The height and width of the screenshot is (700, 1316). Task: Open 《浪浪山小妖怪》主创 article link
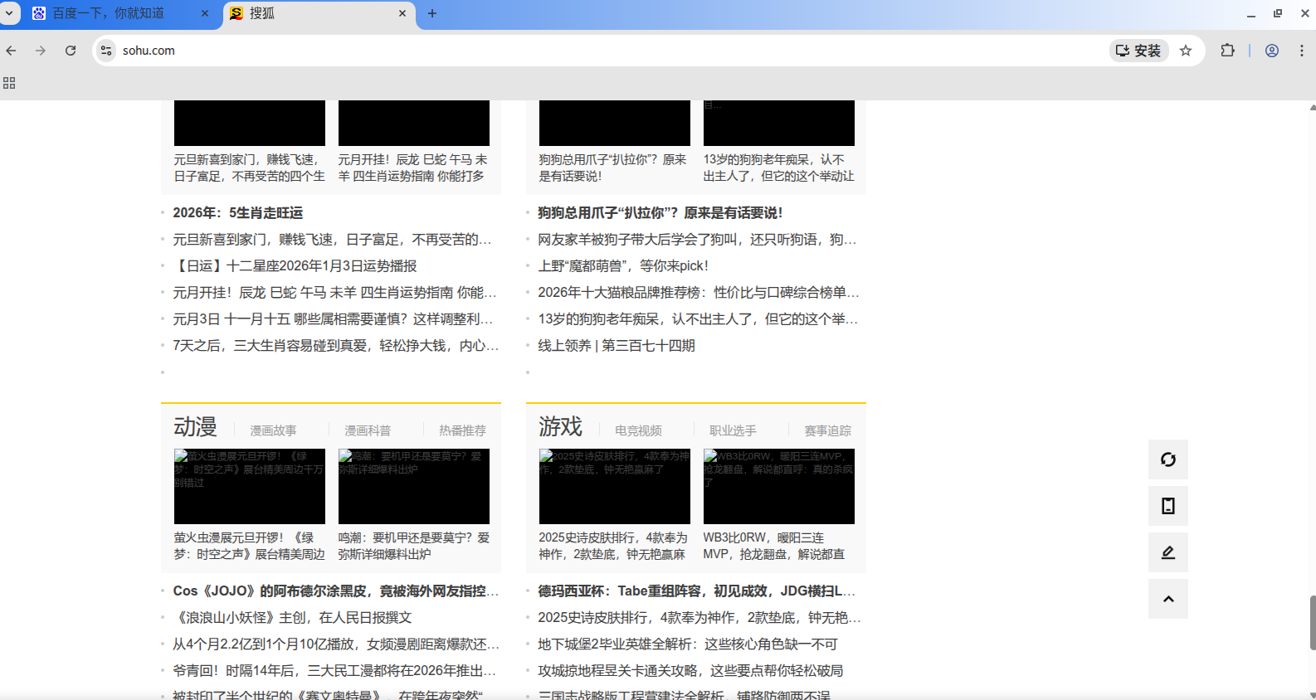tap(292, 618)
